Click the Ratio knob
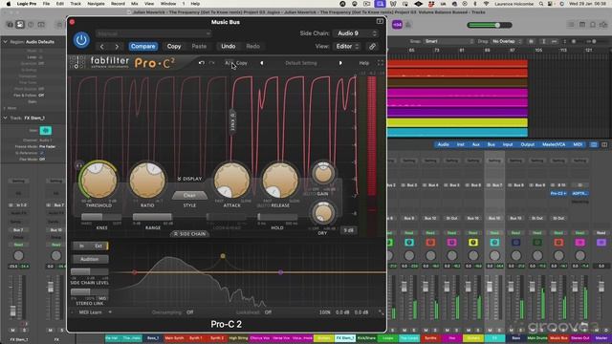 [x=147, y=181]
